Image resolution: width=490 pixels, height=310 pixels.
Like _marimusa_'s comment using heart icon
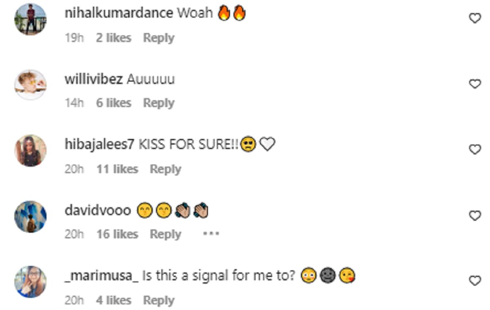[x=474, y=281]
